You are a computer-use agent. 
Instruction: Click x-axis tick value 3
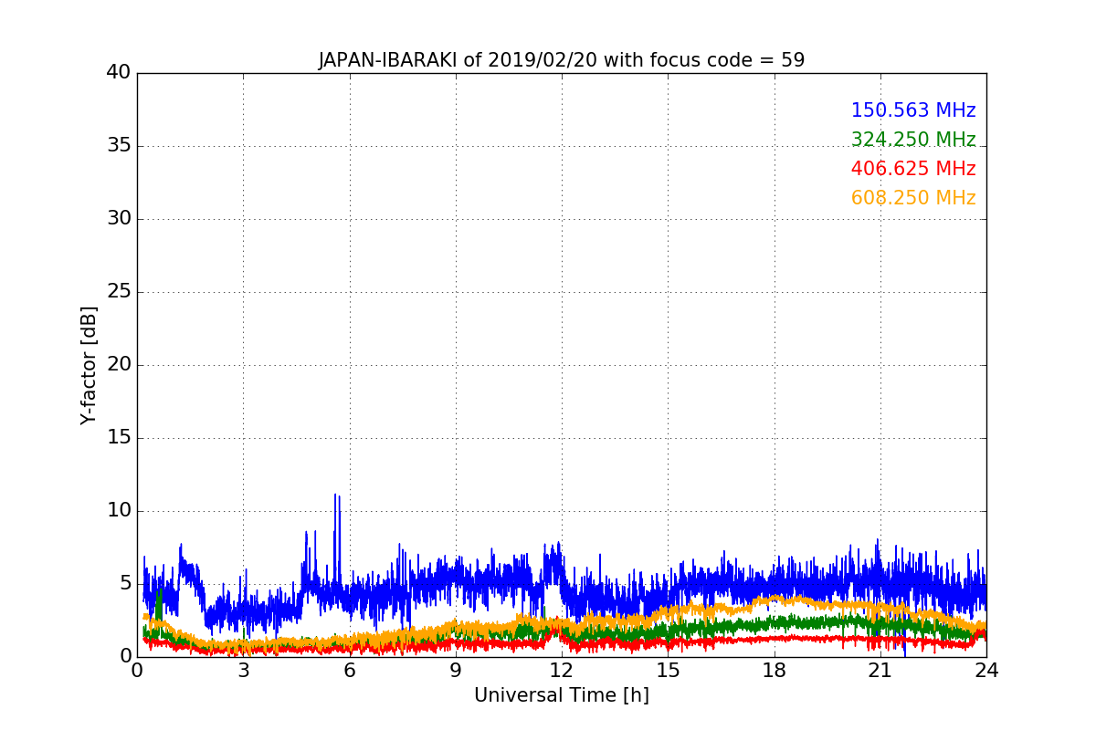[243, 671]
